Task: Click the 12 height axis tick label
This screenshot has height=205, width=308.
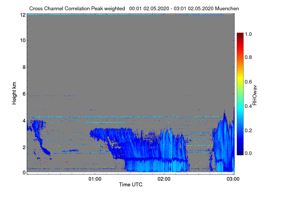Action: (x=23, y=15)
